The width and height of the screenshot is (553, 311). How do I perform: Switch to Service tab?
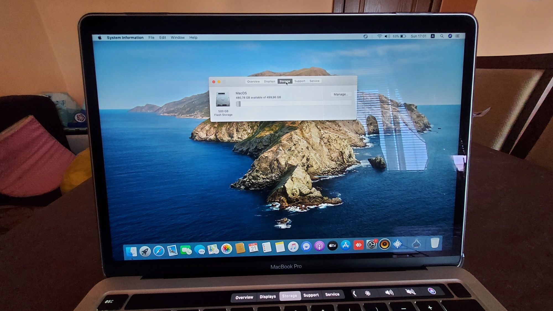pos(314,81)
